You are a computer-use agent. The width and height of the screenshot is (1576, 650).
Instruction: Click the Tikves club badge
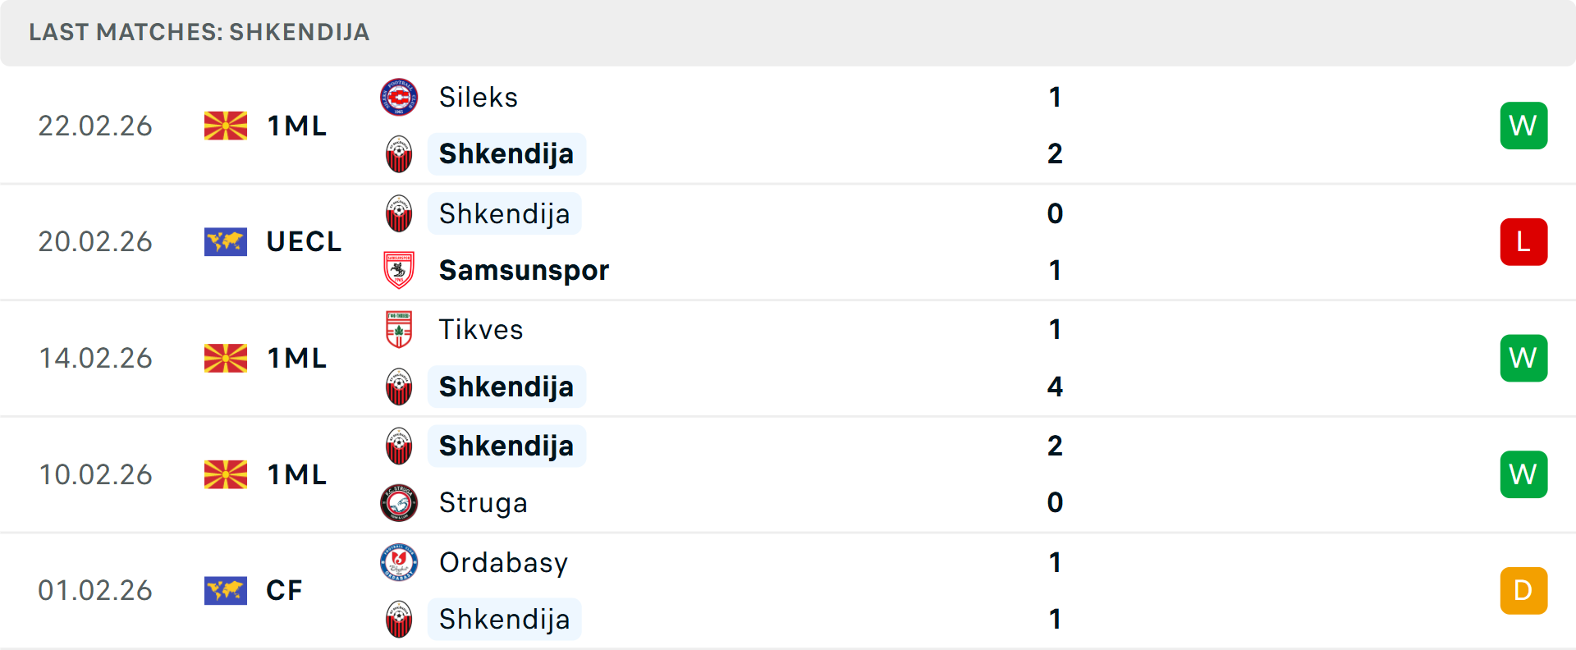pos(399,330)
